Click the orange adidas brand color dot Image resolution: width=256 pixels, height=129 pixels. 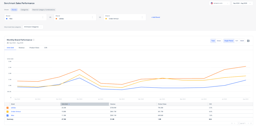[56, 19]
